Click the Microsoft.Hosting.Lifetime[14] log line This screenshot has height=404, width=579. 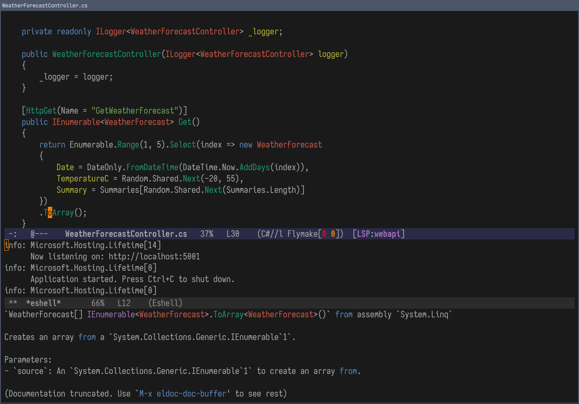pos(83,245)
